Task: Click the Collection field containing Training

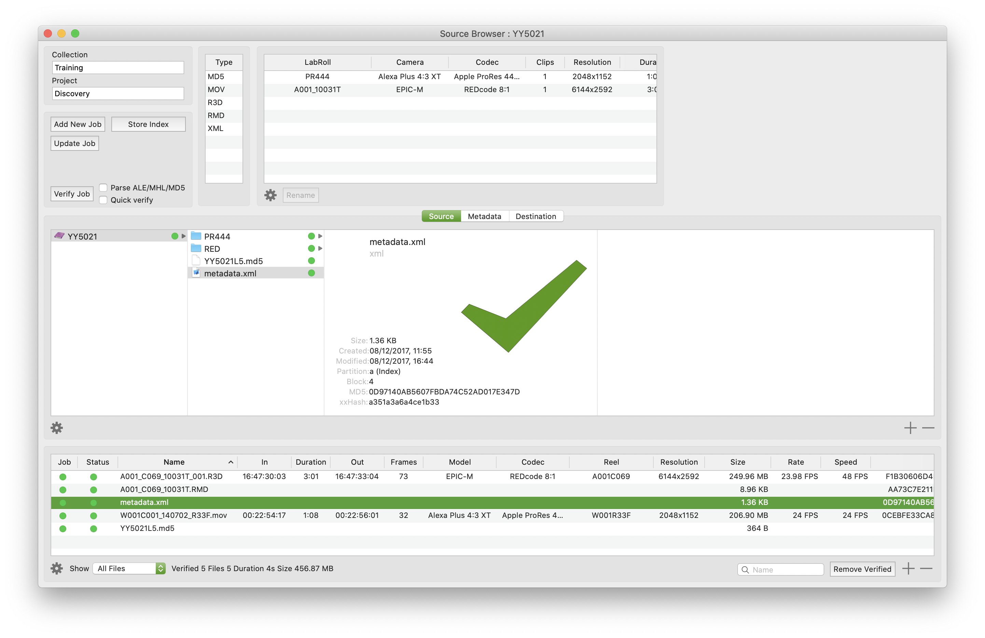Action: click(118, 68)
